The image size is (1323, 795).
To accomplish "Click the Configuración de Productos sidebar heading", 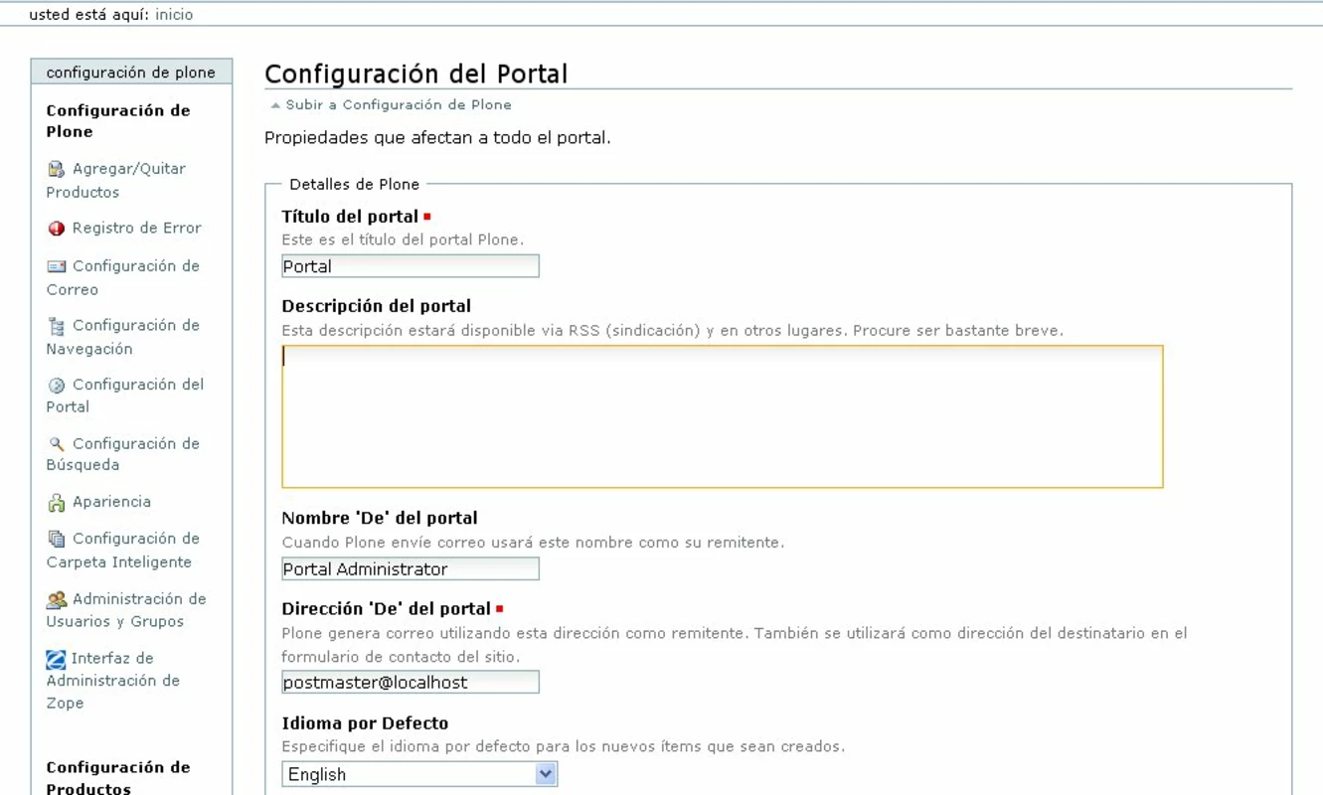I will [x=118, y=778].
